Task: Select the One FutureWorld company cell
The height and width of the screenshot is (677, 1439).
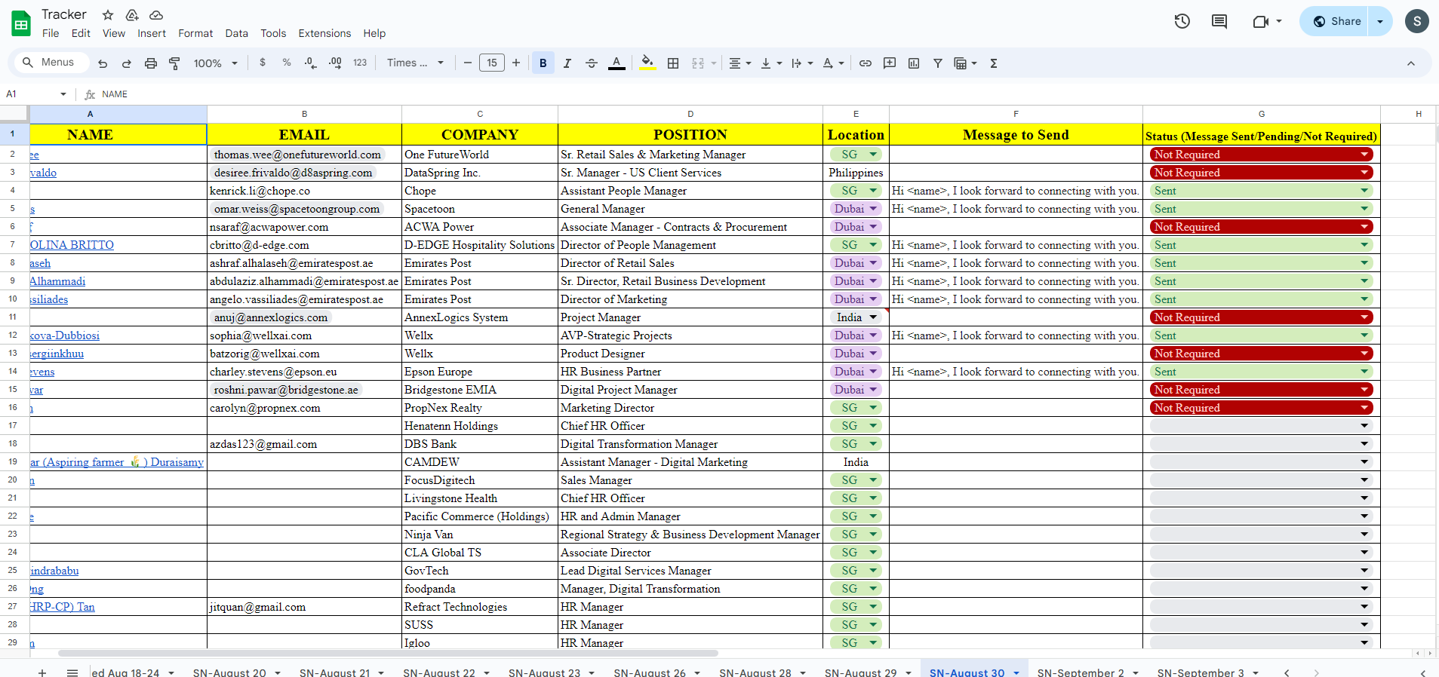Action: (480, 155)
